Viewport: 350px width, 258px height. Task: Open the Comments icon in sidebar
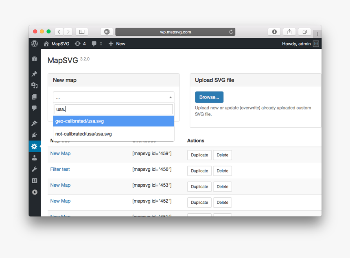pyautogui.click(x=34, y=108)
